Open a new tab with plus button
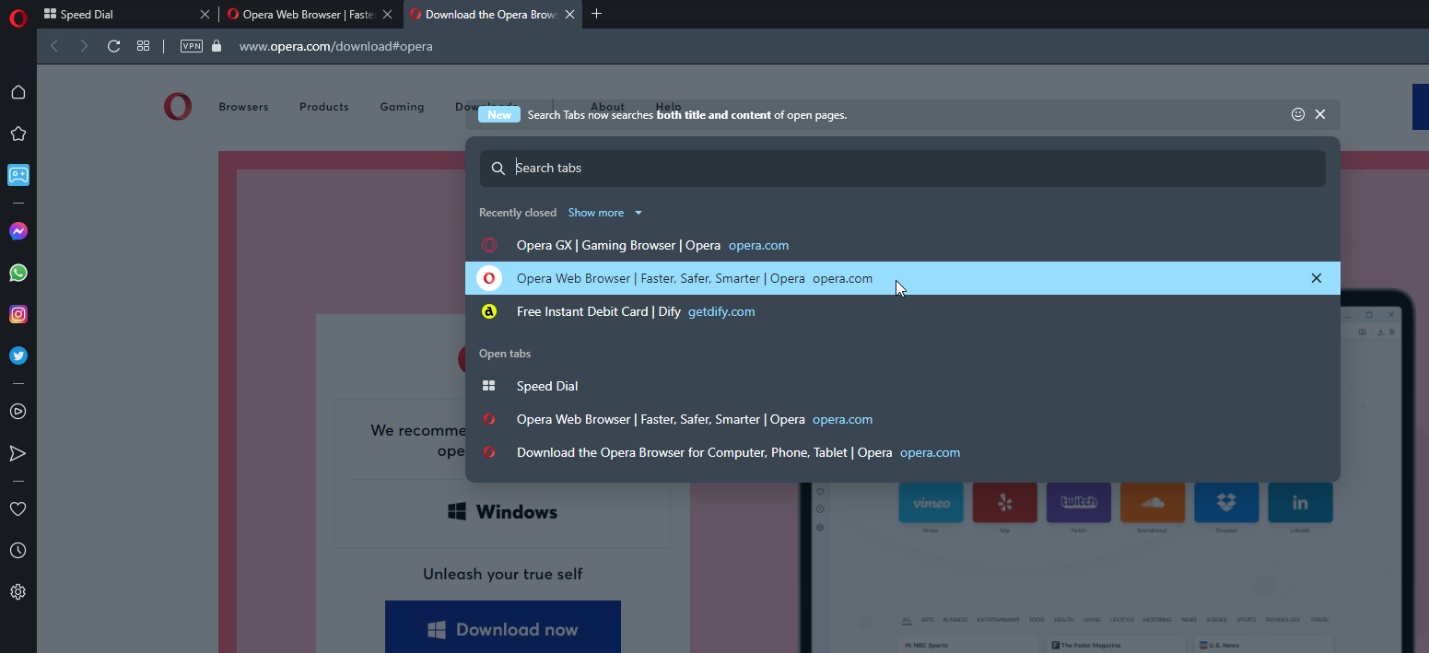 tap(596, 14)
